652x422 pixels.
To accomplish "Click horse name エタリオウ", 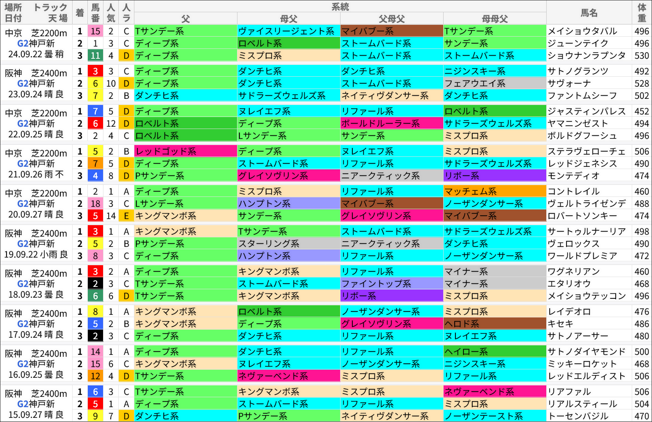I will click(x=569, y=284).
